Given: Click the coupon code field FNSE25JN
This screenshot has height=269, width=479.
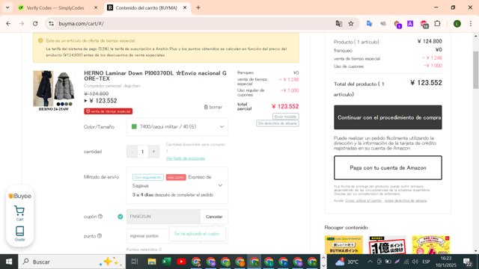Looking at the screenshot, I should coord(163,217).
